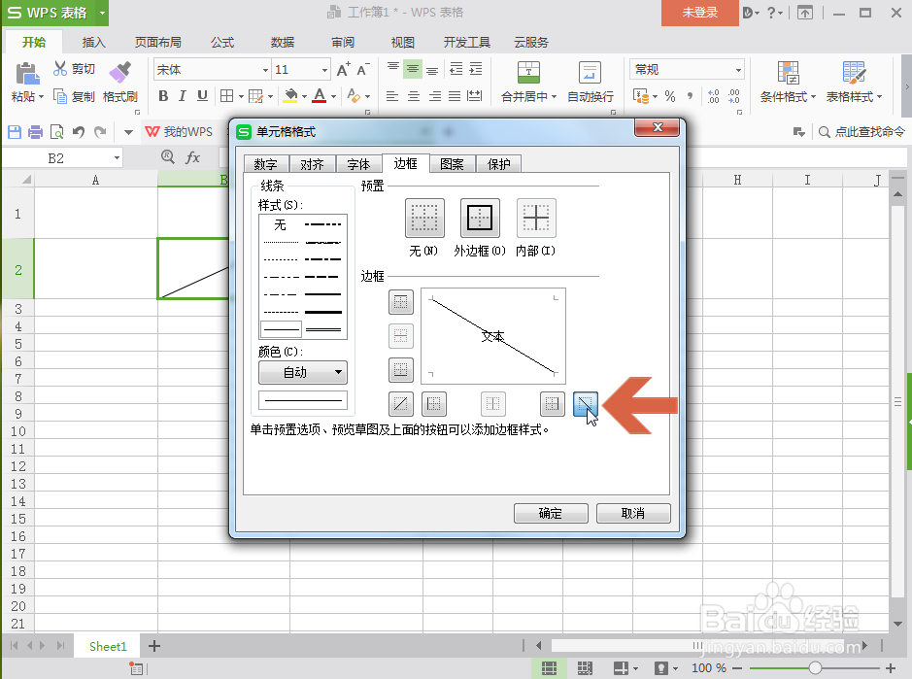Open the line color dropdown 自动

302,372
